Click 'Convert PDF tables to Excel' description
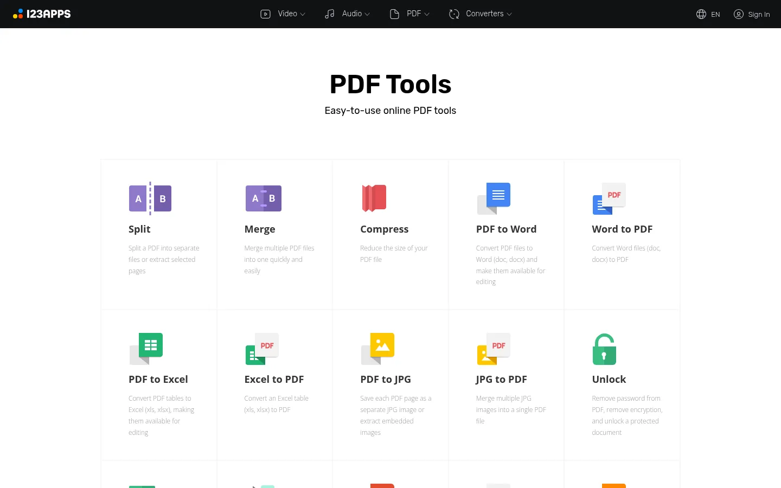The image size is (781, 488). pyautogui.click(x=161, y=415)
